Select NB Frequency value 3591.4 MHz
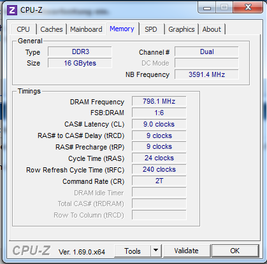The width and height of the screenshot is (267, 264). (x=206, y=74)
